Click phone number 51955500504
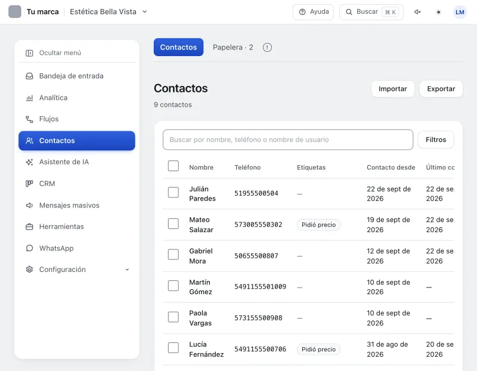Viewport: 477px width, 371px height. click(256, 194)
